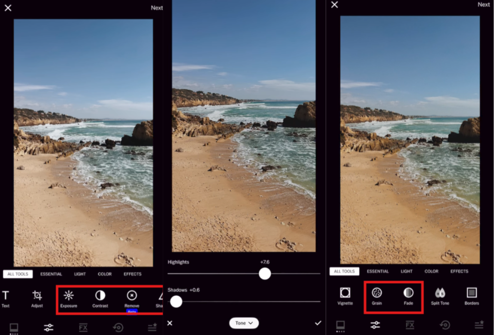Open the FX panel at the bottom bar

[x=83, y=327]
